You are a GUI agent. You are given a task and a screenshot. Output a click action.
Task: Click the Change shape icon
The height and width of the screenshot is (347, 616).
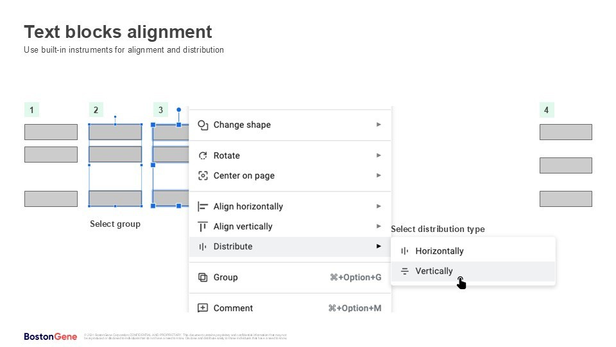(x=203, y=125)
